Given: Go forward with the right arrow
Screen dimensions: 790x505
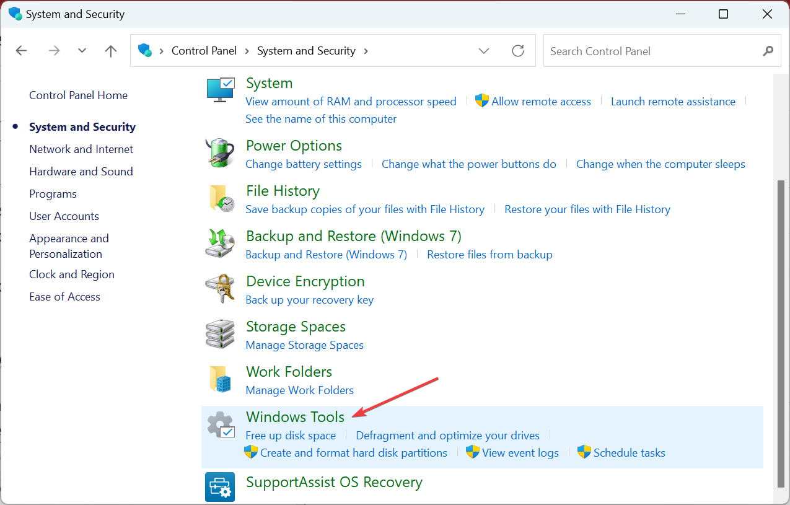Looking at the screenshot, I should [54, 51].
